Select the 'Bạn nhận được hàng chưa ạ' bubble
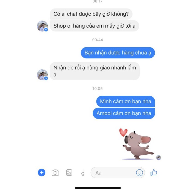The height and width of the screenshot is (191, 191). click(x=118, y=53)
